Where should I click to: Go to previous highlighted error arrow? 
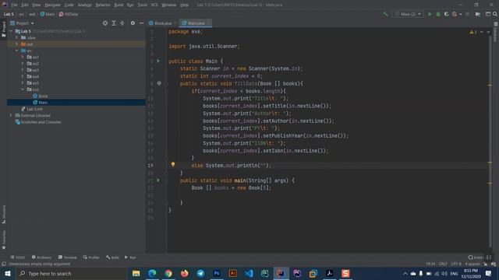(x=482, y=32)
